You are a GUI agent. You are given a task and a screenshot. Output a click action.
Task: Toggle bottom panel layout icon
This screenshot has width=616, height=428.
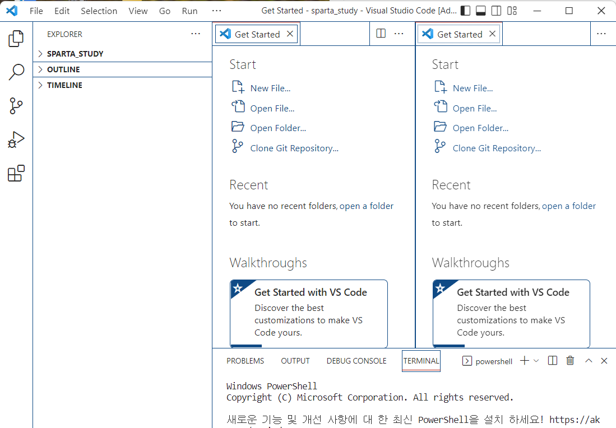(x=480, y=11)
